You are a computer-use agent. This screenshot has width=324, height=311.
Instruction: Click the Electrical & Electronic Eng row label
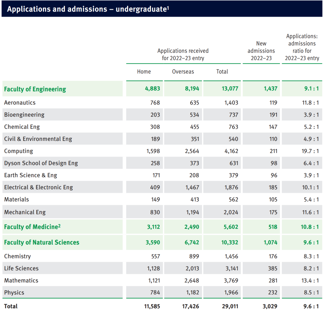[x=38, y=187]
